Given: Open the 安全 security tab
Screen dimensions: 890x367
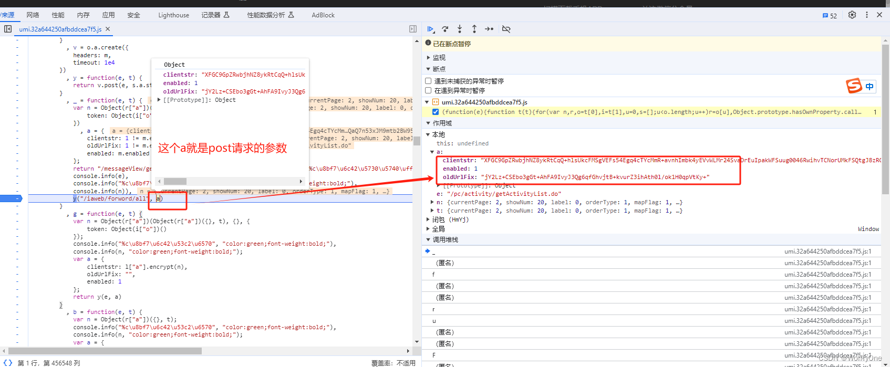Looking at the screenshot, I should tap(133, 15).
